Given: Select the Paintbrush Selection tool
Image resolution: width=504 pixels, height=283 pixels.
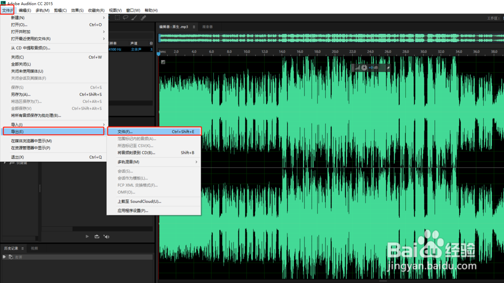Looking at the screenshot, I should click(x=134, y=18).
